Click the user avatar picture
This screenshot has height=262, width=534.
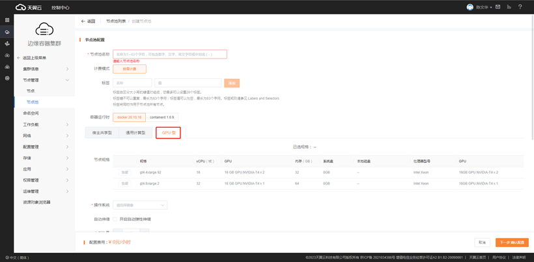click(470, 7)
